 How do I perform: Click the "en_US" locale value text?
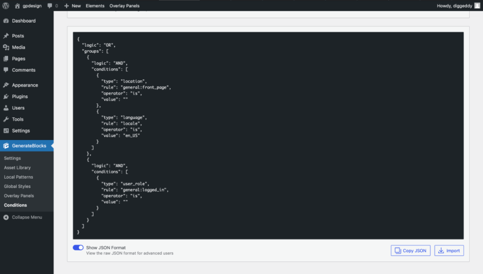point(132,135)
